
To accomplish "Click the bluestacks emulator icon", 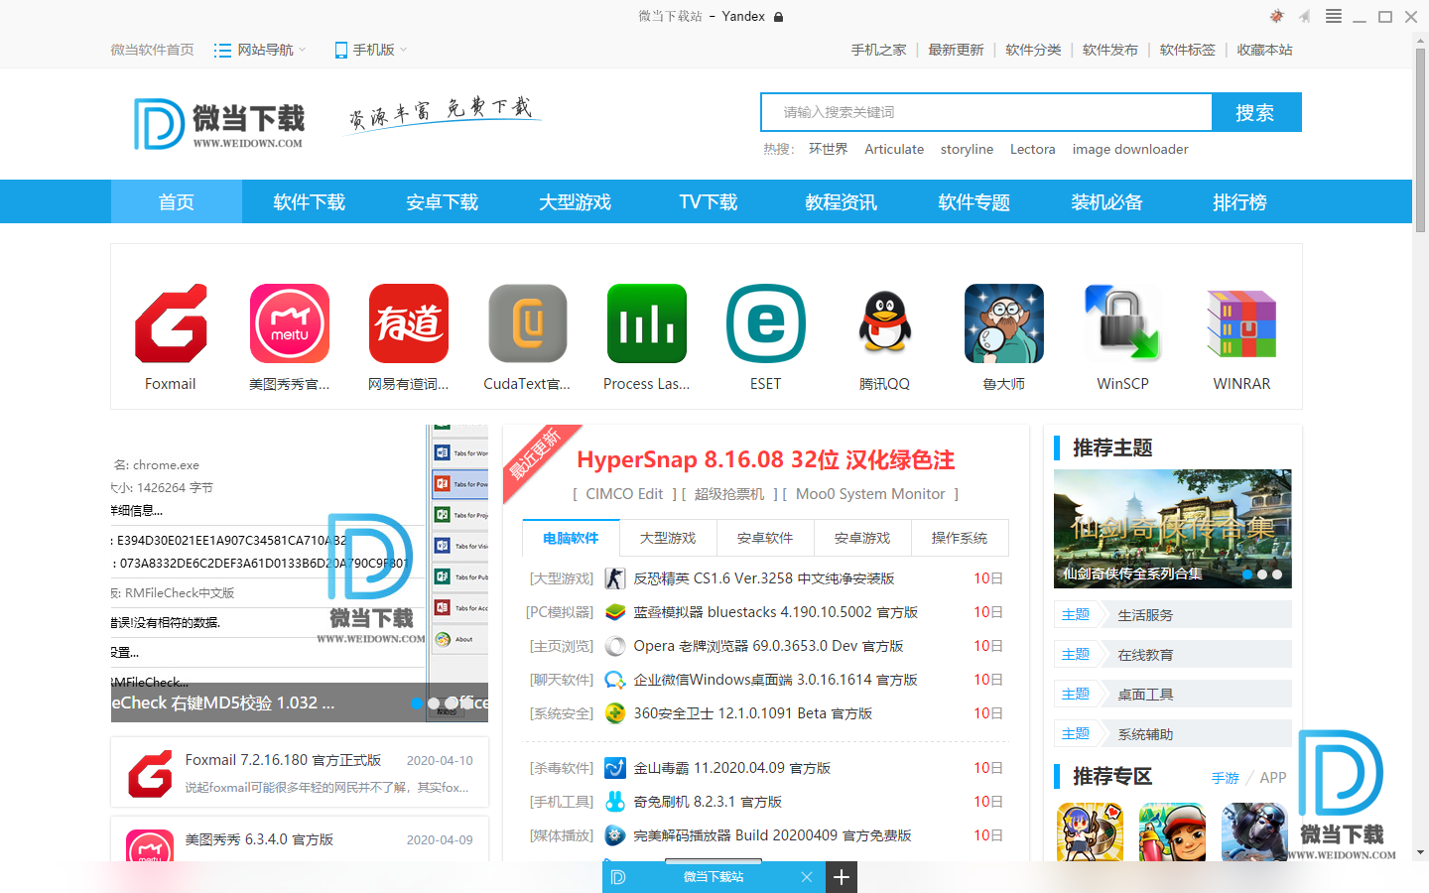I will pos(615,612).
